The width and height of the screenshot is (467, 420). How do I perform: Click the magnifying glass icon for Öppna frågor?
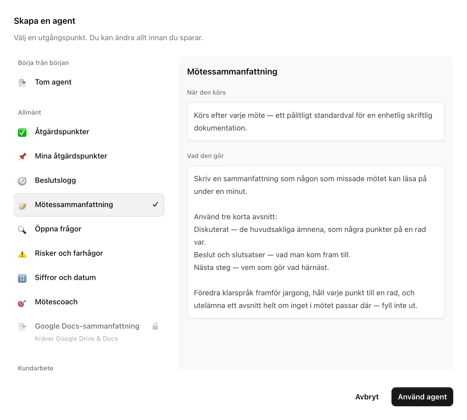22,229
